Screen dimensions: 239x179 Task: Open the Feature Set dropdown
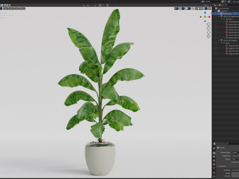[236, 156]
